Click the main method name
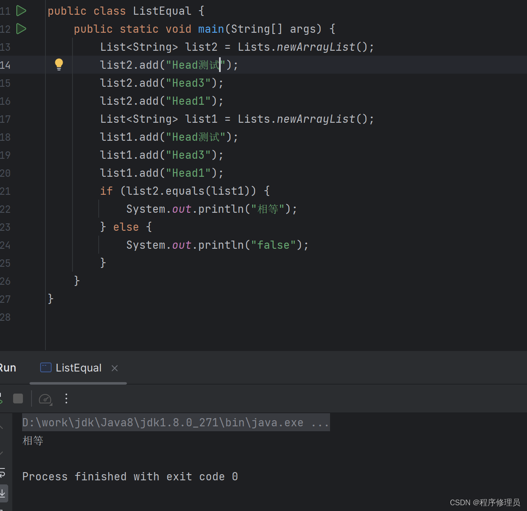The height and width of the screenshot is (511, 527). [211, 29]
